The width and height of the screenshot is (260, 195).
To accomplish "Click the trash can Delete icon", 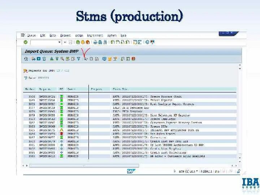I will (x=44, y=59).
